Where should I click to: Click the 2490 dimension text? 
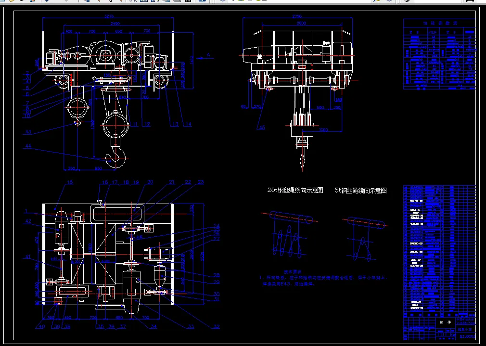115,24
